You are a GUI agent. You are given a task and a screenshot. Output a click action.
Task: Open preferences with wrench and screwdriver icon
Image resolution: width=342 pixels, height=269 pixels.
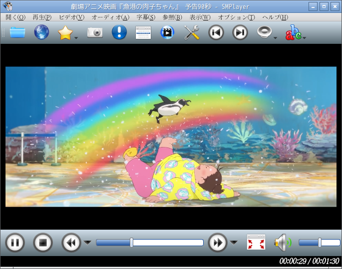[x=192, y=32]
